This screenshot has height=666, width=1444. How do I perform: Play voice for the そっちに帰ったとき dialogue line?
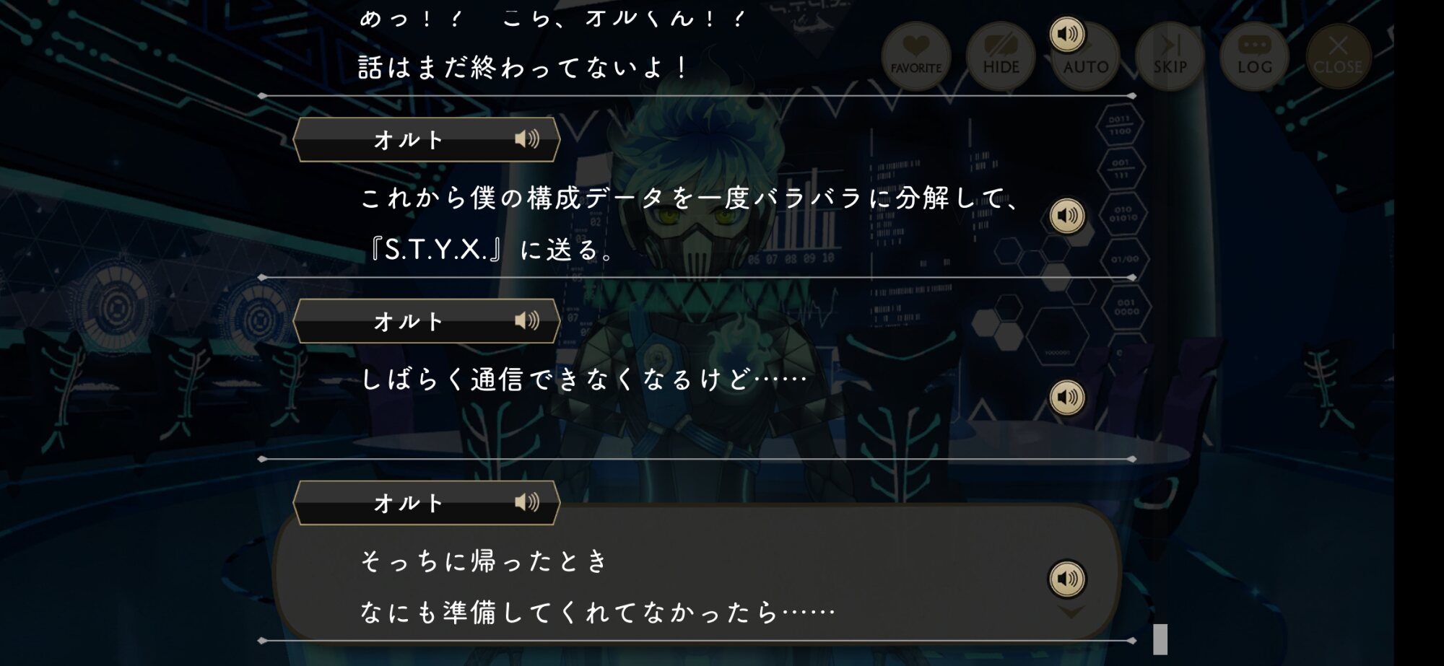point(1067,579)
